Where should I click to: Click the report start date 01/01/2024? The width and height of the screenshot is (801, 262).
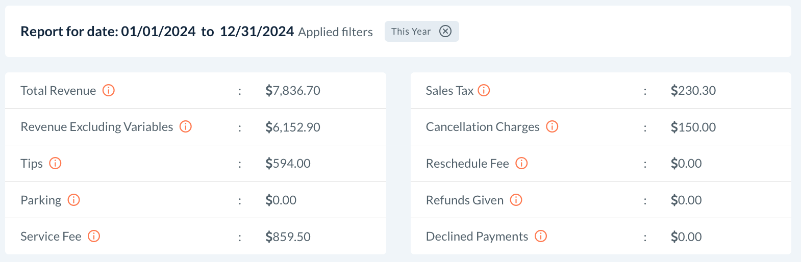pyautogui.click(x=158, y=32)
